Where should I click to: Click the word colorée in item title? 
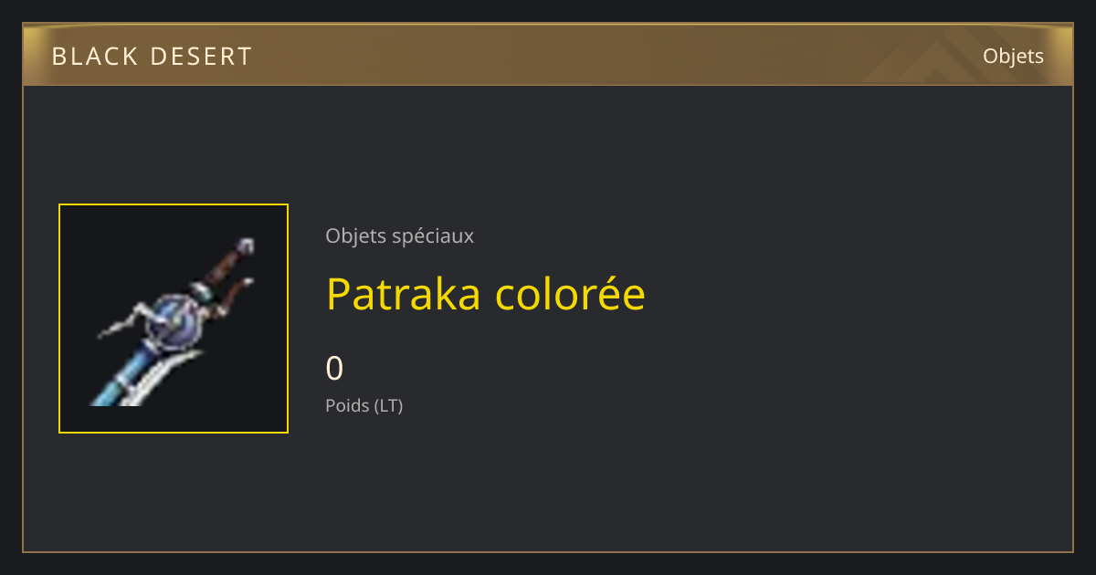571,294
